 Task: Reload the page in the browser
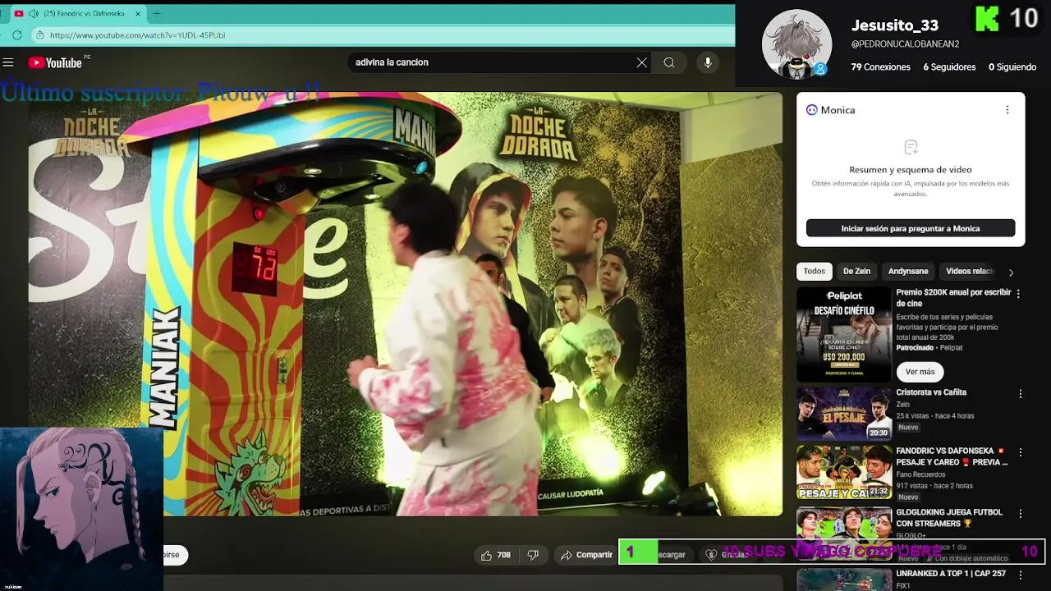coord(17,35)
